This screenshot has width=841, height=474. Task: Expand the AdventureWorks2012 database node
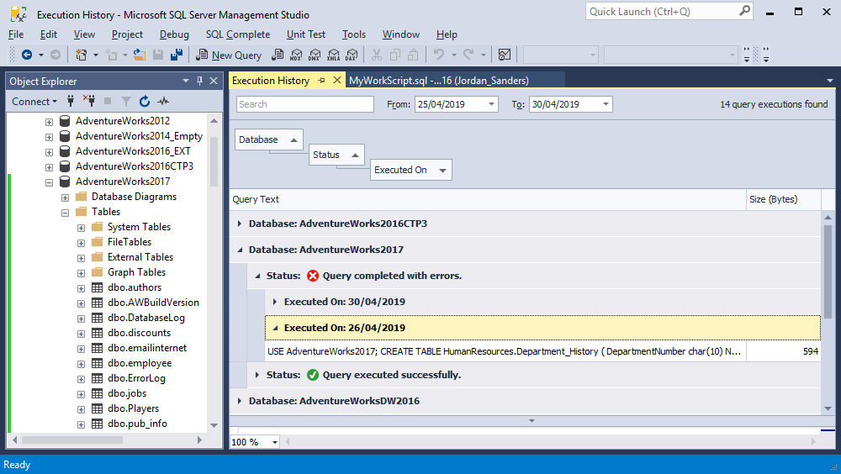(49, 122)
